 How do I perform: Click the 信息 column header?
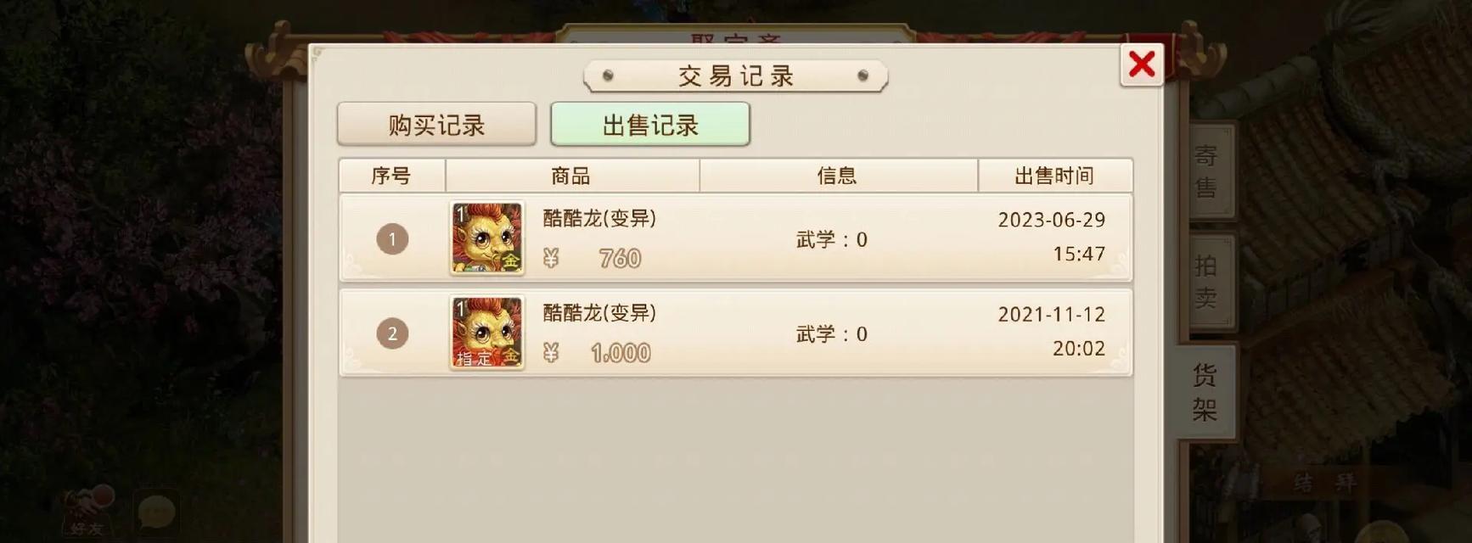[838, 176]
